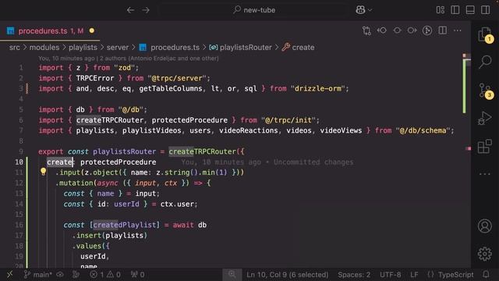Open the Manage gear icon
The height and width of the screenshot is (281, 499).
tap(485, 254)
